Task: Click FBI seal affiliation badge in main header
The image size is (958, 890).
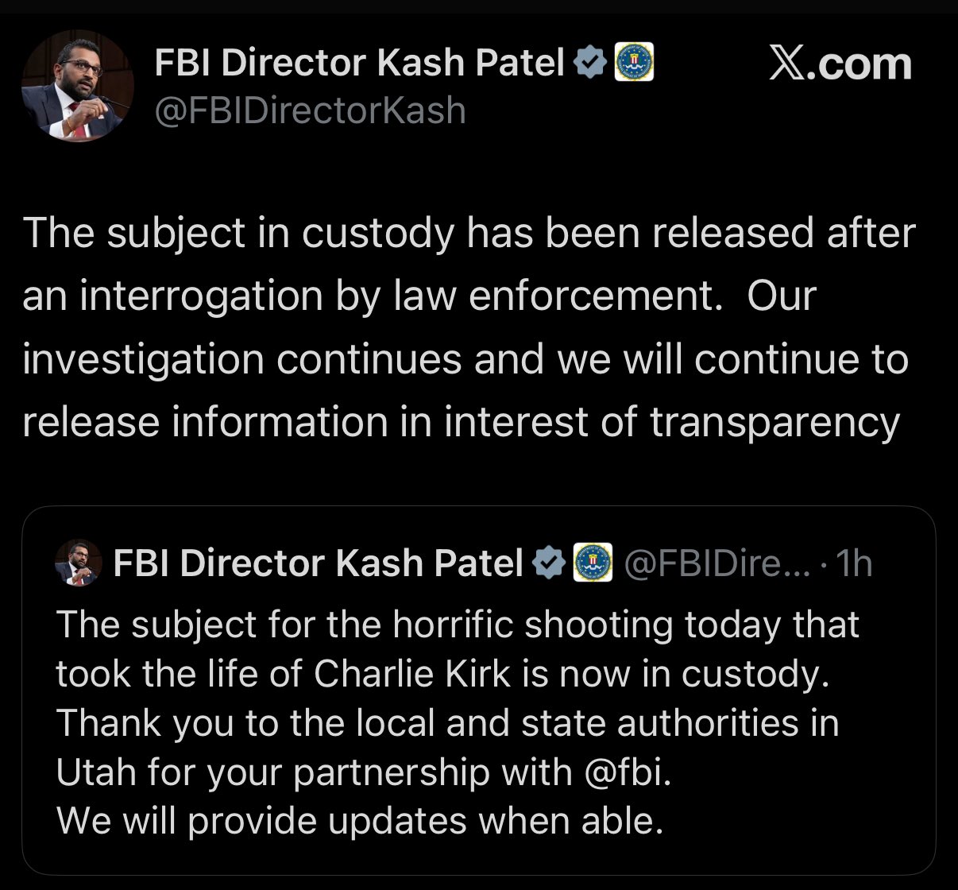Action: (633, 63)
